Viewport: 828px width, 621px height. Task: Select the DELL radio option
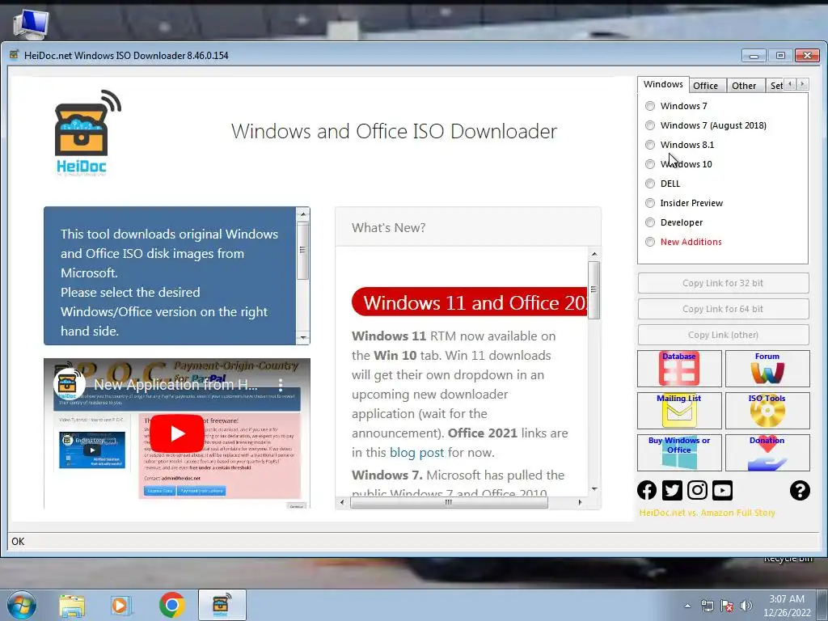point(650,184)
